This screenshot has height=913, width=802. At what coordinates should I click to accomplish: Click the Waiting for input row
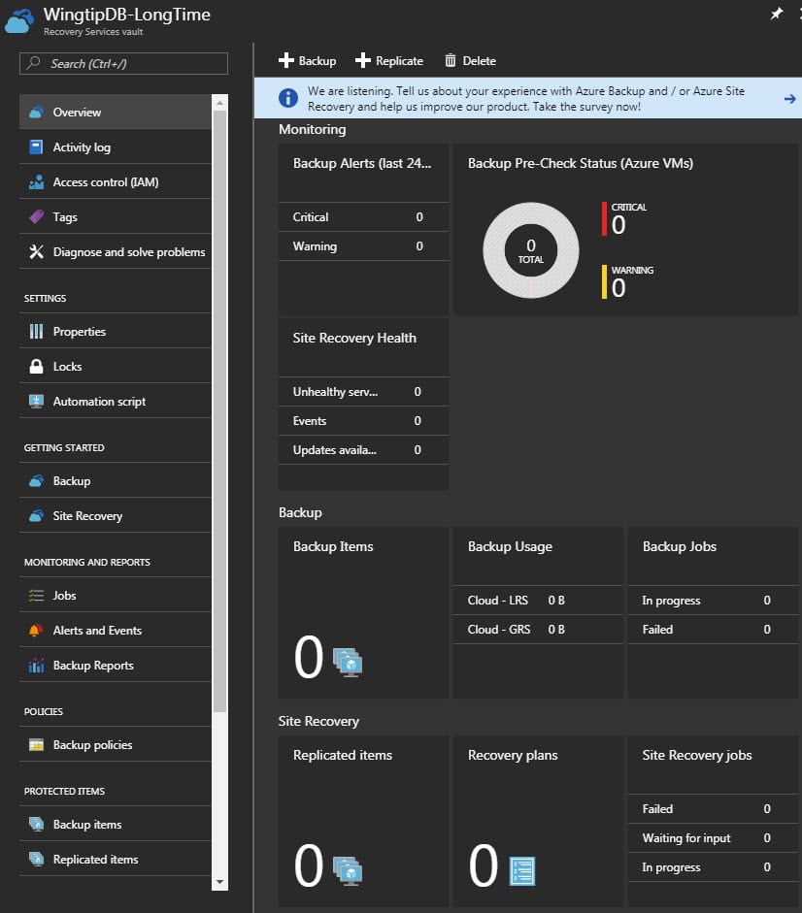tap(713, 837)
